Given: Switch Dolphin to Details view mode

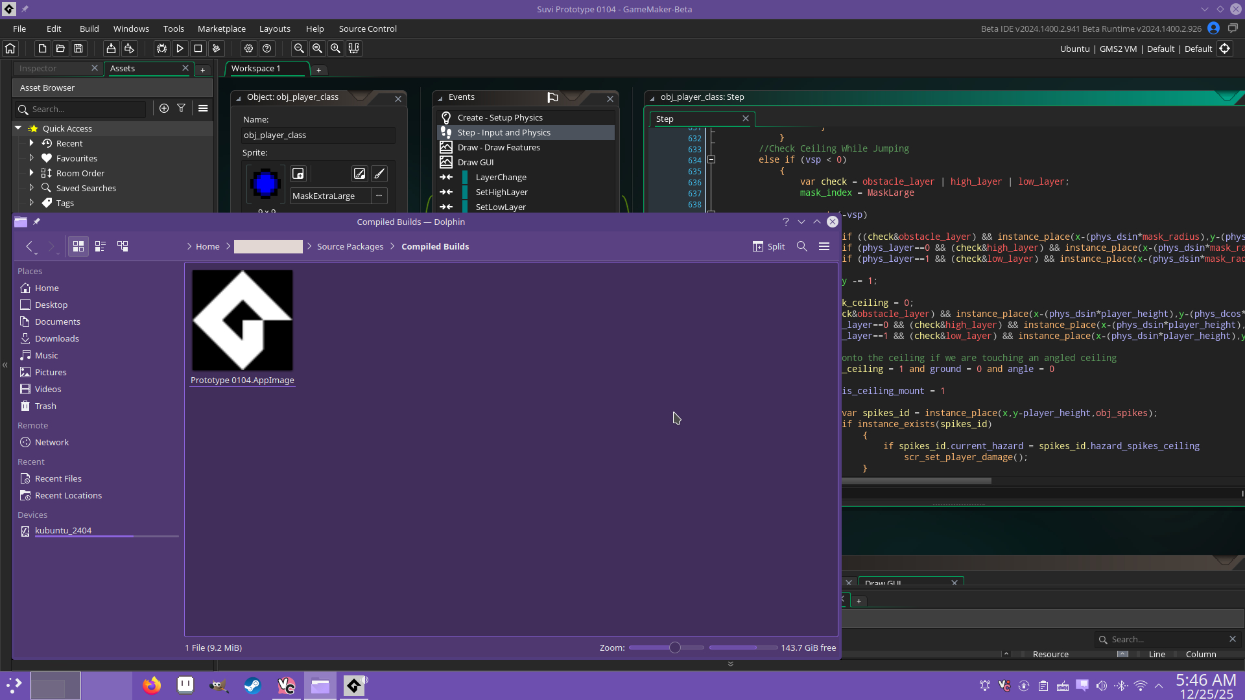Looking at the screenshot, I should pyautogui.click(x=123, y=246).
